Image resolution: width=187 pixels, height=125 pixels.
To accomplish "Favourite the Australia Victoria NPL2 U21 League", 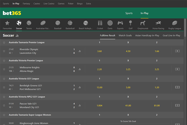I will click(4, 97).
